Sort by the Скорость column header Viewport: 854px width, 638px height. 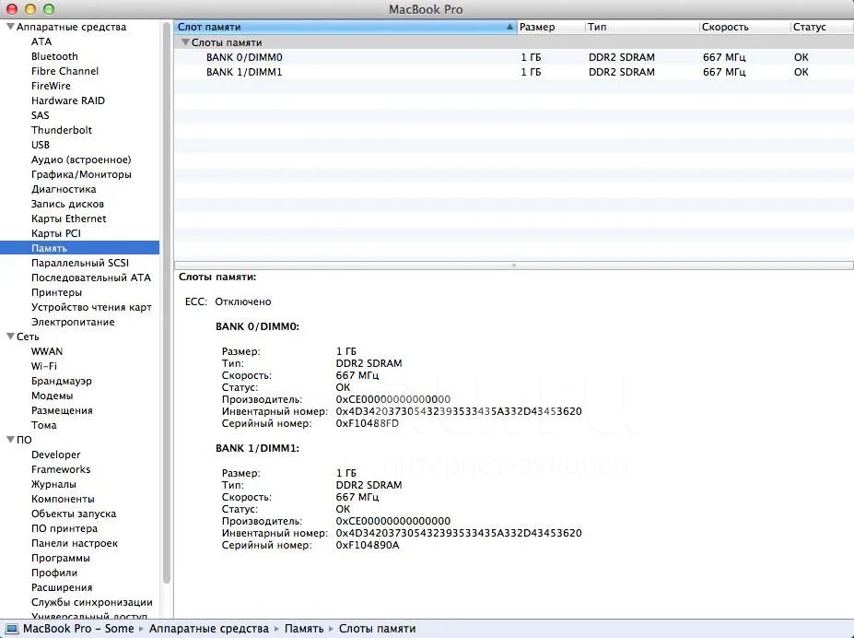pyautogui.click(x=744, y=27)
